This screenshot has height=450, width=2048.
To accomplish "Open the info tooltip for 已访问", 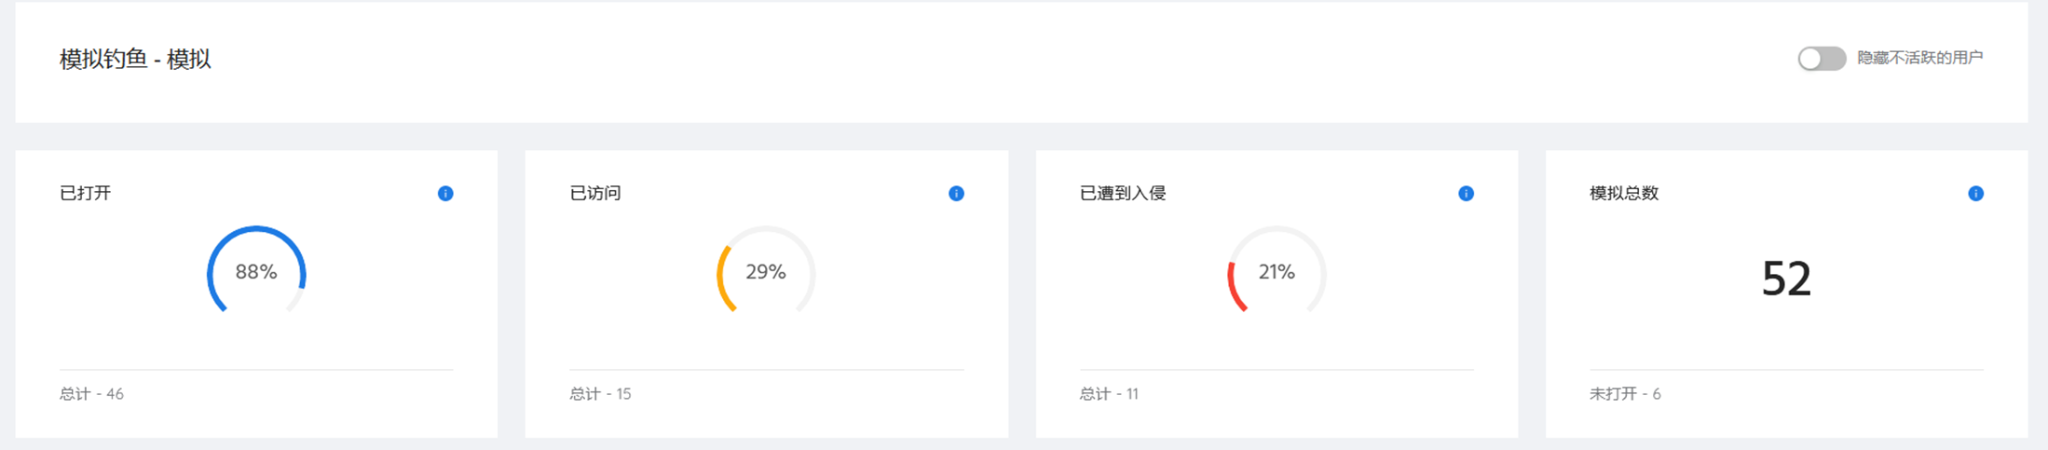I will coord(956,194).
